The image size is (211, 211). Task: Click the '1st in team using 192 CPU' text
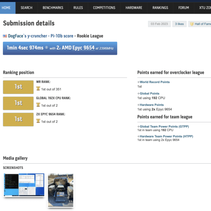155,130
